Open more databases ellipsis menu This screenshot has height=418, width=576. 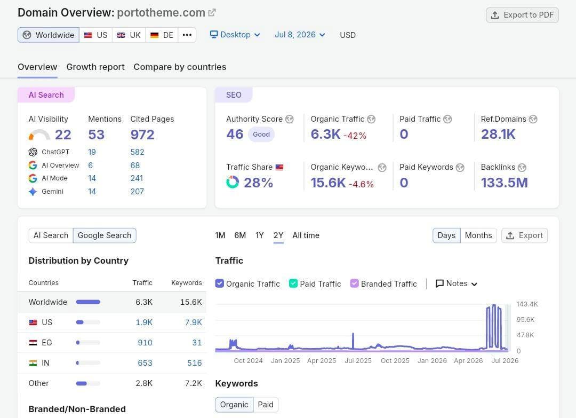click(x=187, y=35)
